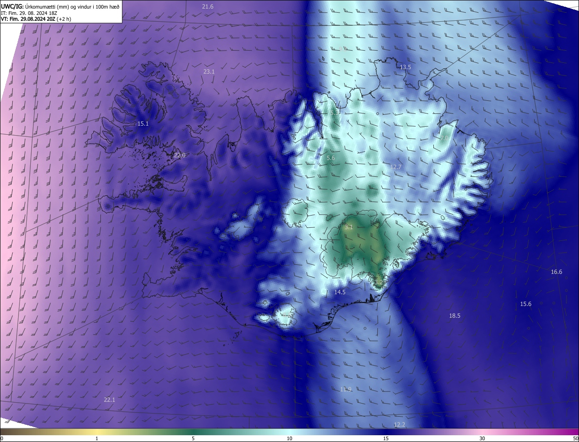579x442 pixels.
Task: Click the 15 mark on the color scale
Action: (x=386, y=438)
